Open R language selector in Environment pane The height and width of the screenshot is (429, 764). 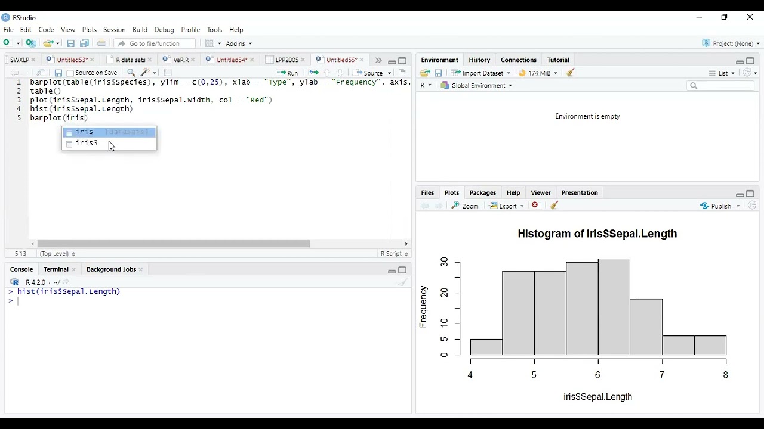(426, 85)
